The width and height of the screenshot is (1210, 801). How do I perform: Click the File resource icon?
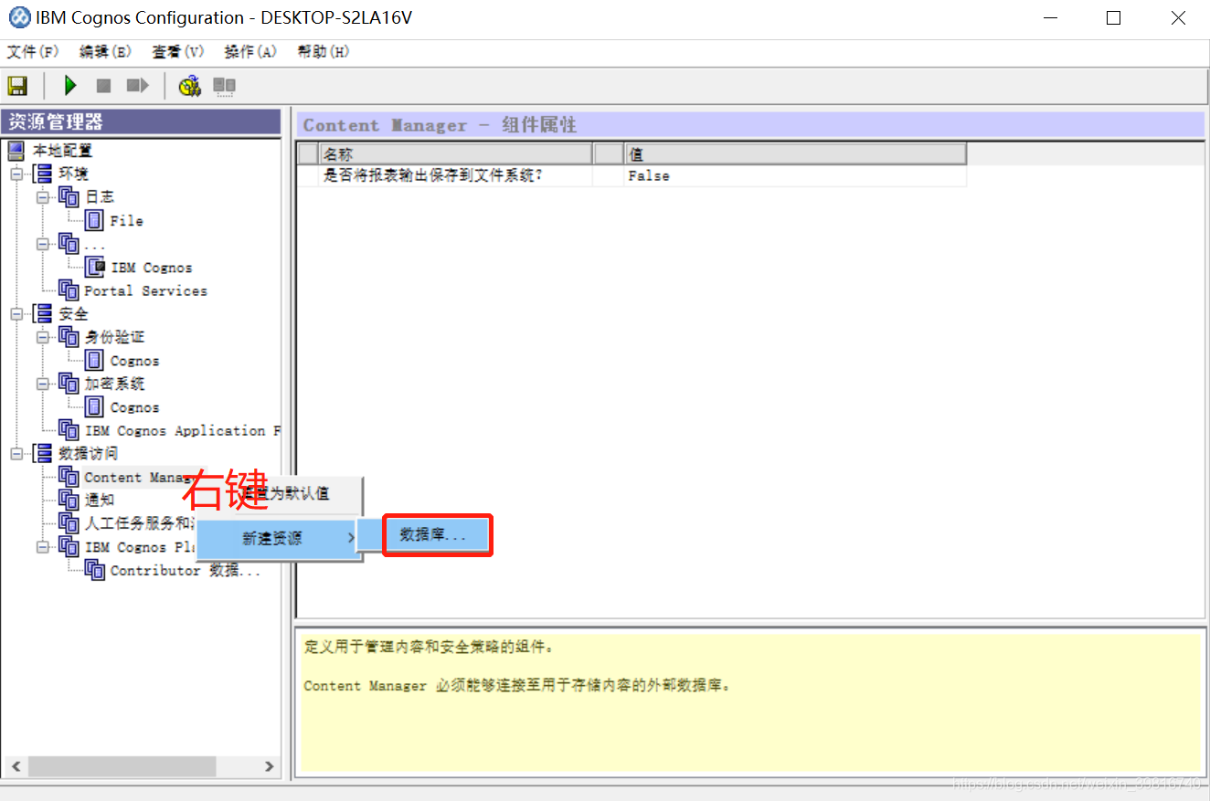coord(94,220)
